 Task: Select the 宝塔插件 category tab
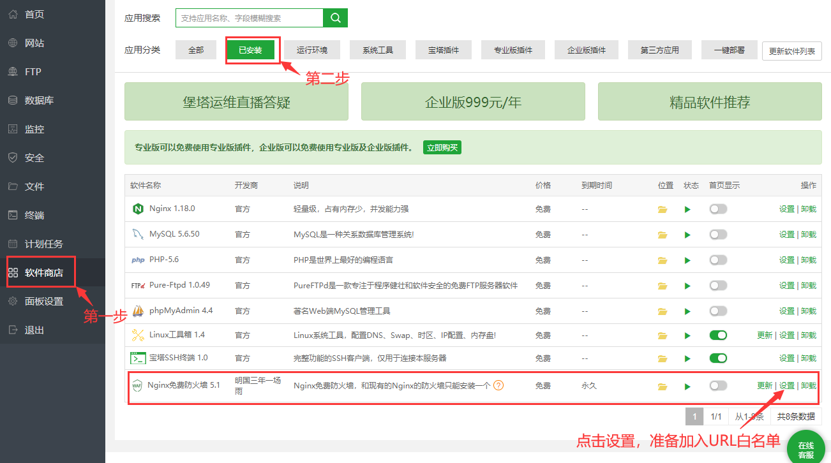click(x=444, y=50)
